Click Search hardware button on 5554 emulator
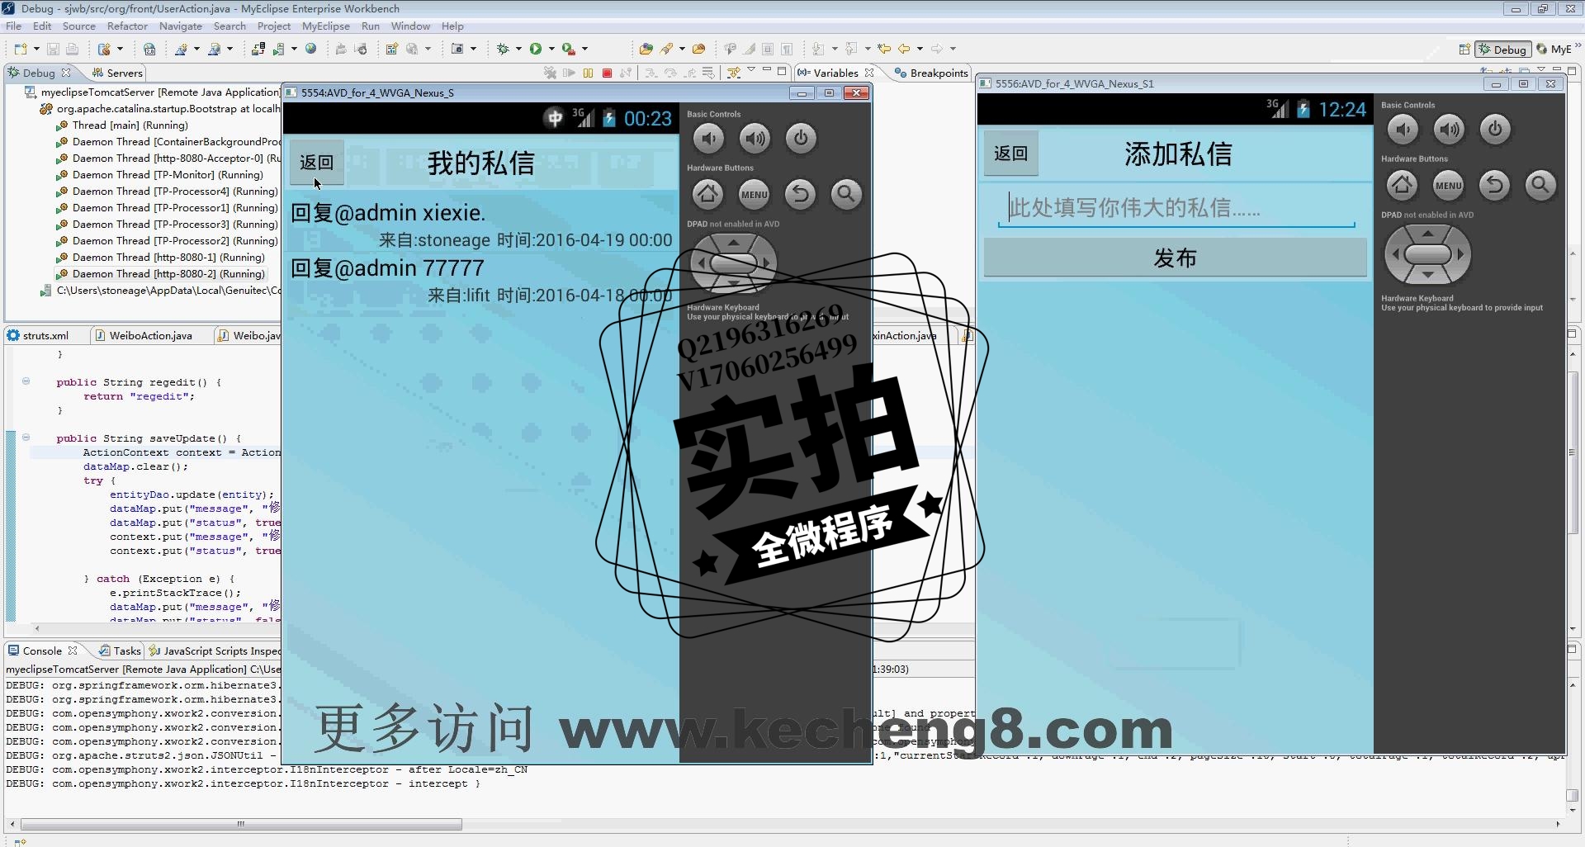 846,194
